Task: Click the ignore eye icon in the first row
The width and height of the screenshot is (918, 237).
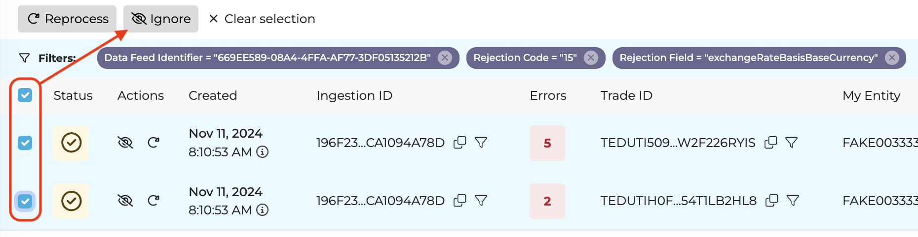Action: click(125, 143)
